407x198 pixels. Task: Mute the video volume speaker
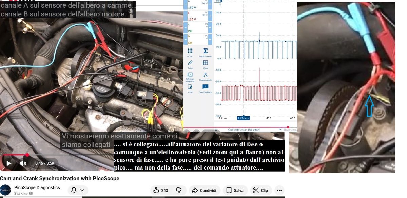click(23, 163)
